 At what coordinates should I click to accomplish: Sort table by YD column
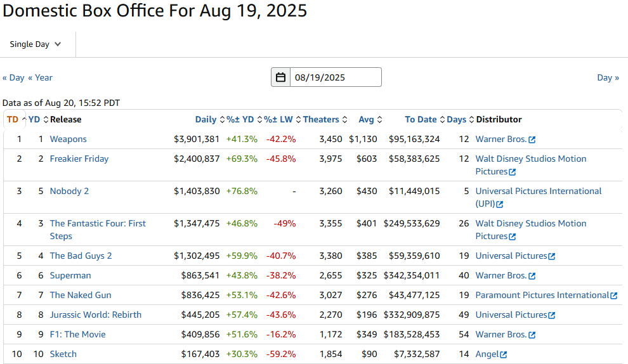[x=38, y=119]
